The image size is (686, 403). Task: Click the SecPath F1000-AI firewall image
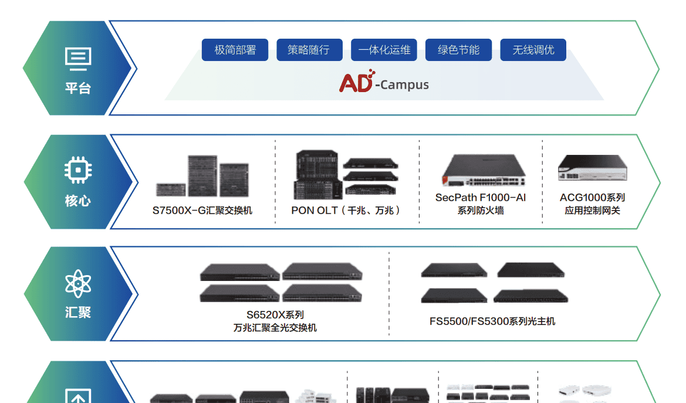pyautogui.click(x=480, y=171)
